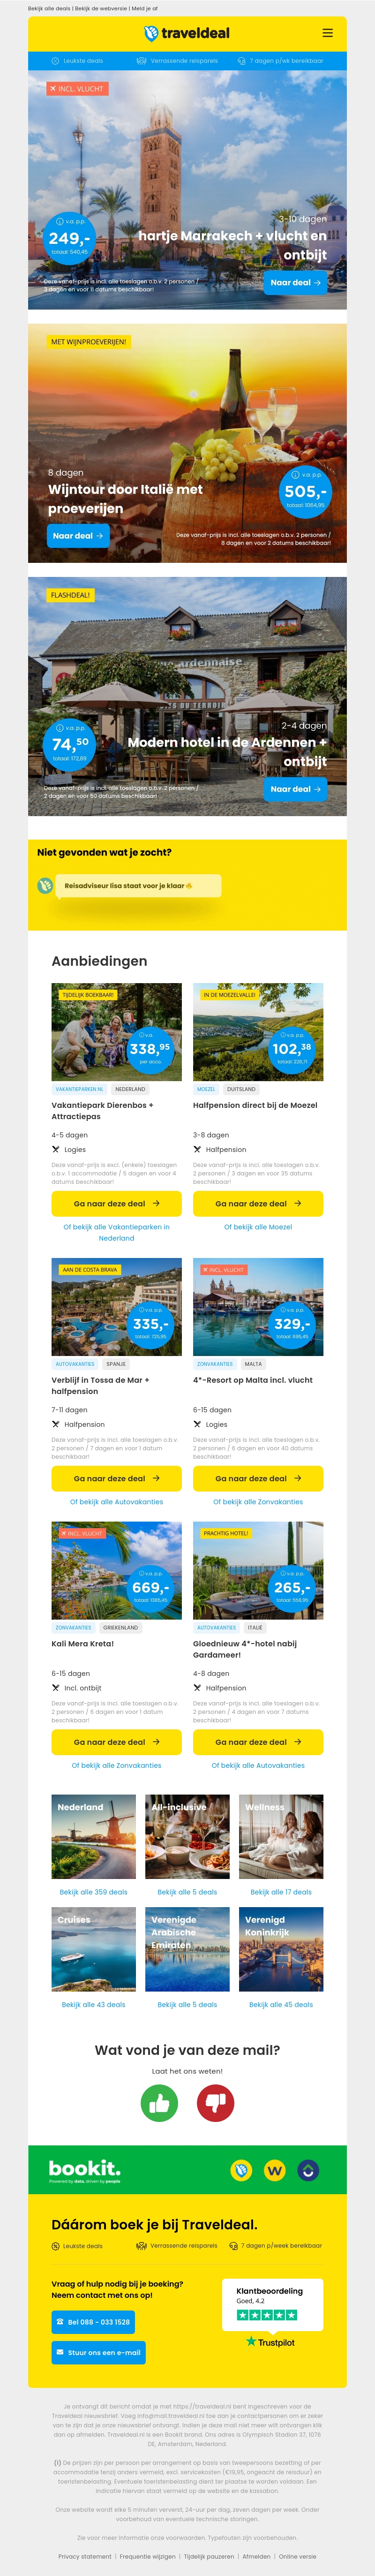
Task: Click Stuur ons een e-mail button
Action: tap(98, 2353)
